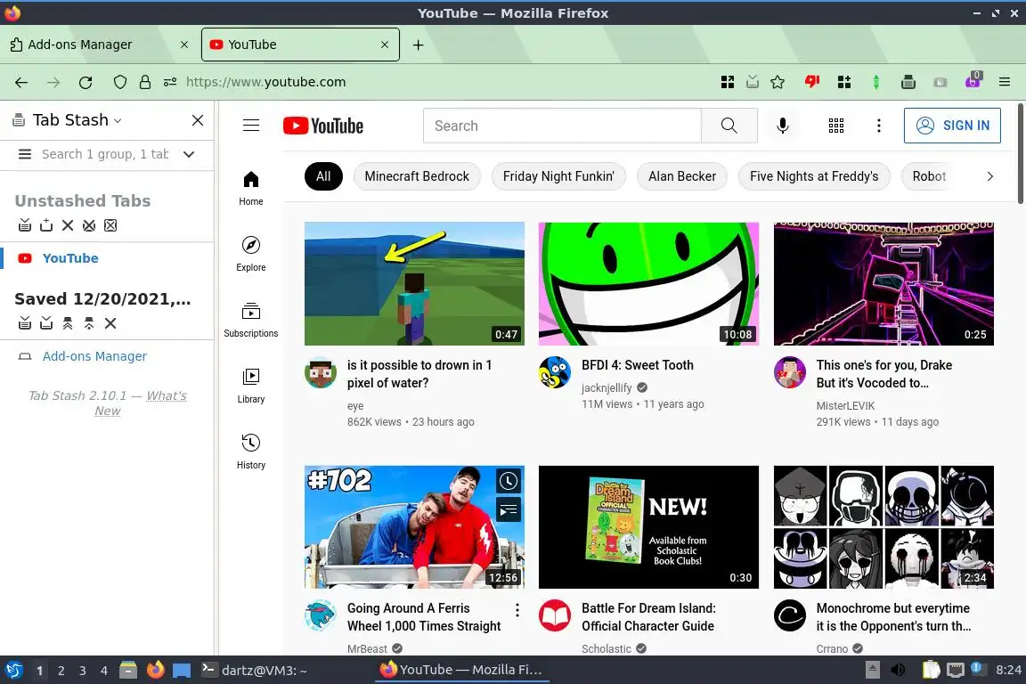This screenshot has height=684, width=1026.
Task: Open the purple extension with 0 badge
Action: click(973, 81)
